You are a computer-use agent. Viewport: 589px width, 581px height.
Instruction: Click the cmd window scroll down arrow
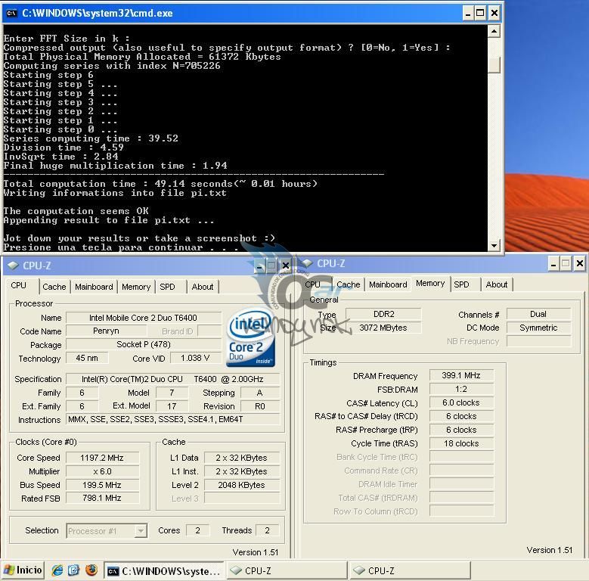click(x=494, y=245)
